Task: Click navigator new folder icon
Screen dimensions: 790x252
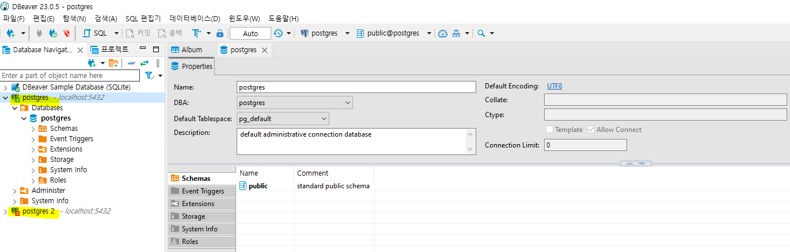Action: tap(113, 63)
